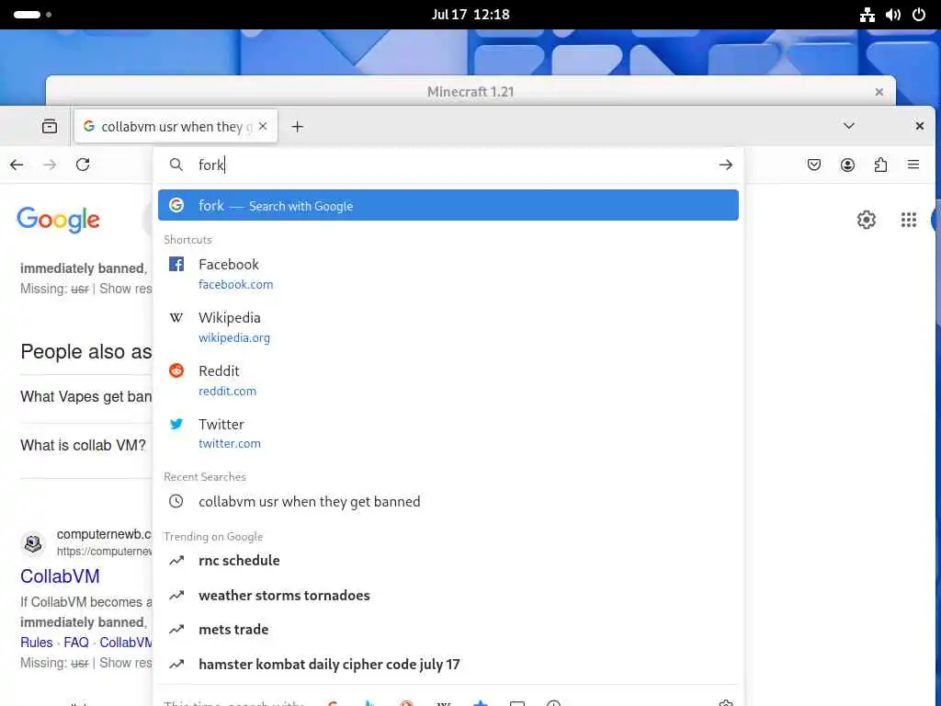Choose 'fork — Search with Google' suggestion

click(448, 205)
